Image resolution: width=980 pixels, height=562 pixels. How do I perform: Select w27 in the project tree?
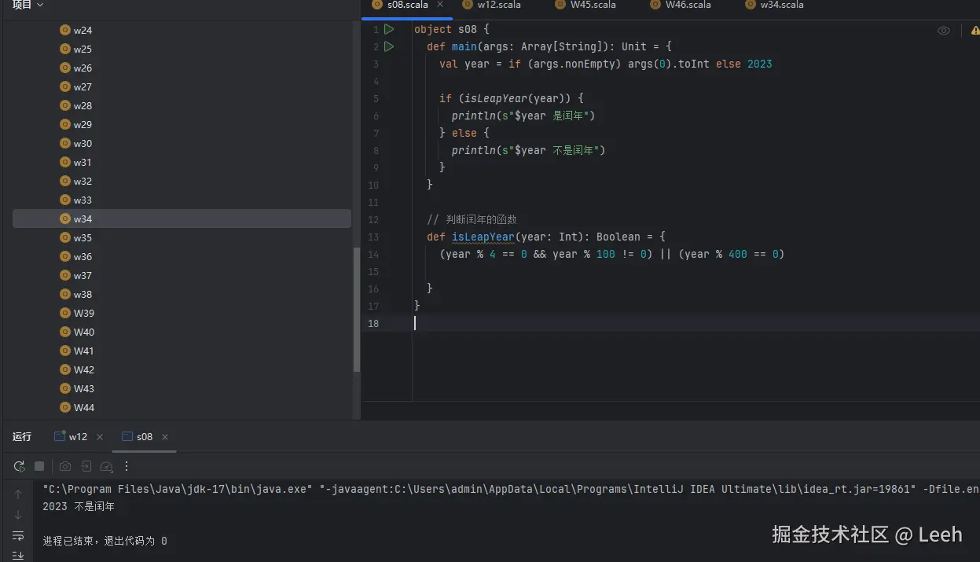(x=182, y=86)
